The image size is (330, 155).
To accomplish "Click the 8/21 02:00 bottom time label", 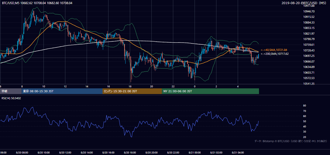I will 216,153.
